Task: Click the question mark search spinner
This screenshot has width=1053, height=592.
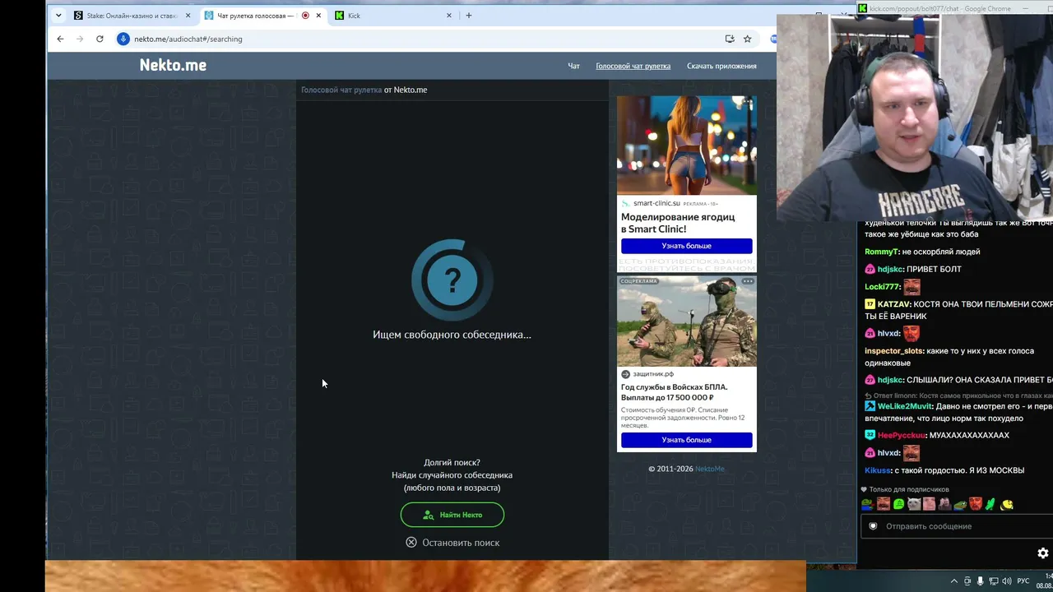Action: 452,280
